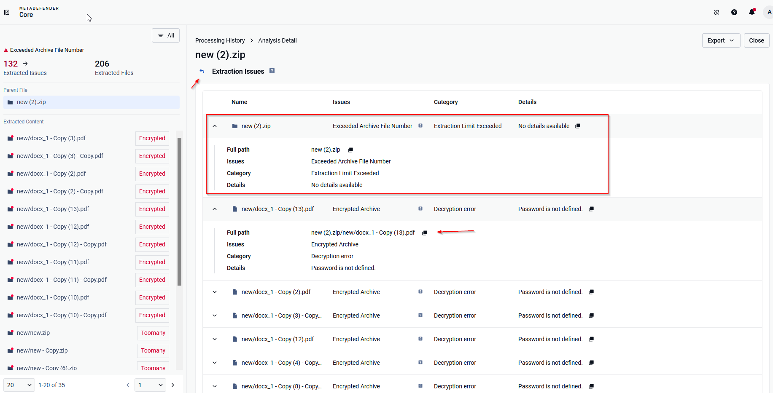This screenshot has width=773, height=393.
Task: Collapse the new (2).zip issue row
Action: (x=215, y=126)
